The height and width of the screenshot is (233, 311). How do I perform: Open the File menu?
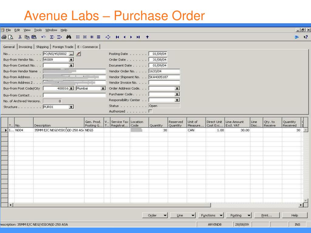[x=8, y=30]
